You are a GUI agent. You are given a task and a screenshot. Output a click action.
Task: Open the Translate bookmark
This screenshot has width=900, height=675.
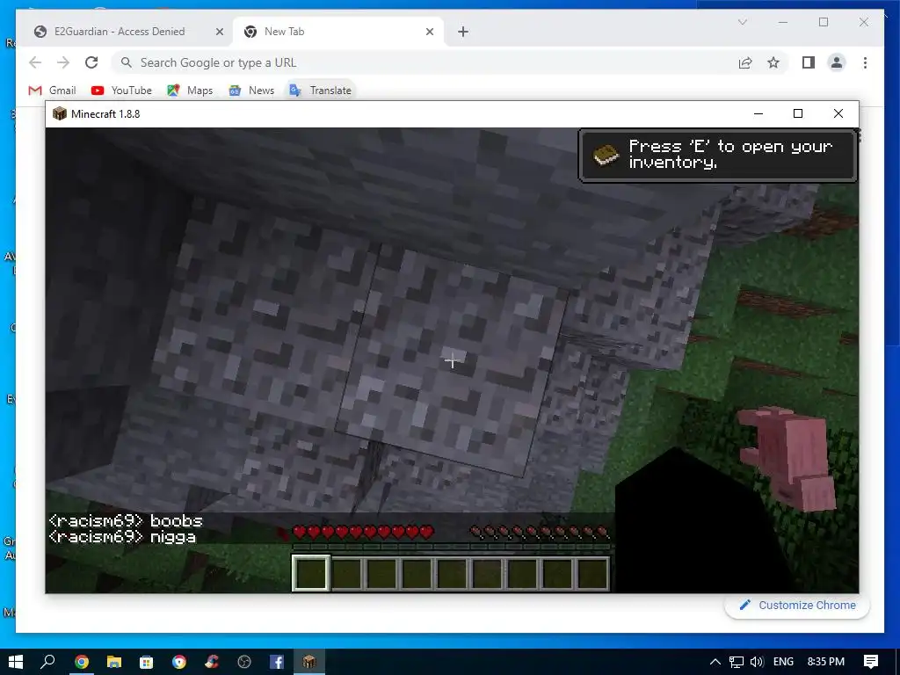tap(320, 91)
